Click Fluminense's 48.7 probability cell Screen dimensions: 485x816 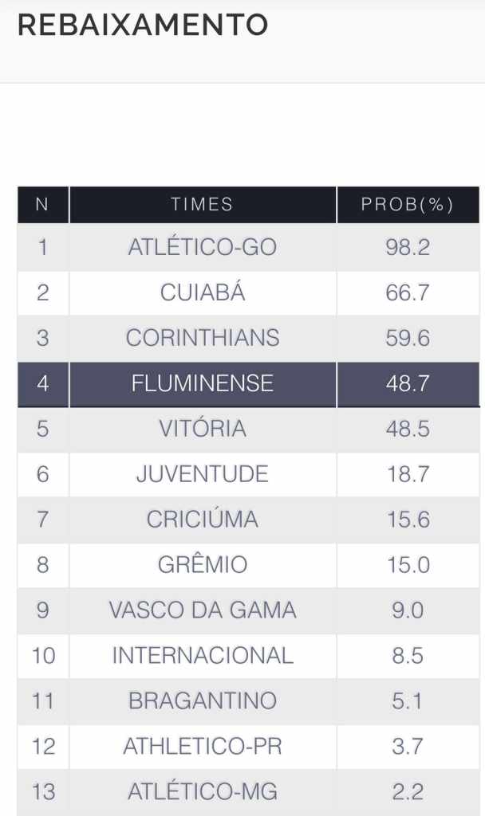(x=408, y=384)
